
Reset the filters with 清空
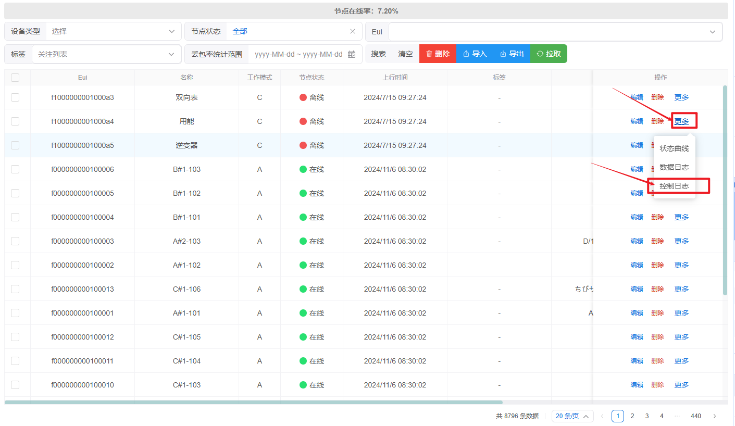[x=406, y=54]
